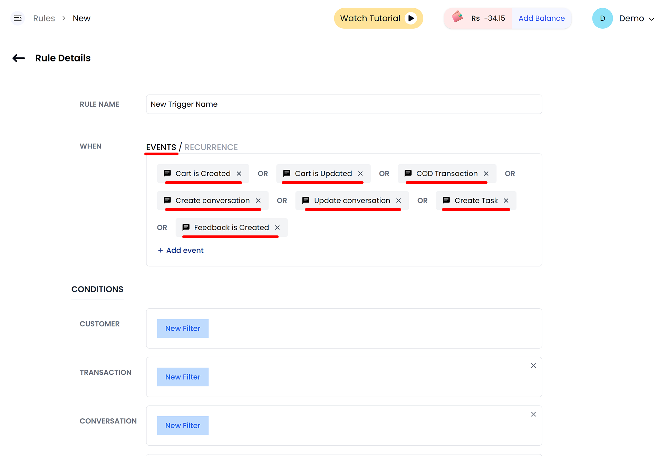Close the CONVERSATION condition box
The image size is (667, 456).
(533, 414)
